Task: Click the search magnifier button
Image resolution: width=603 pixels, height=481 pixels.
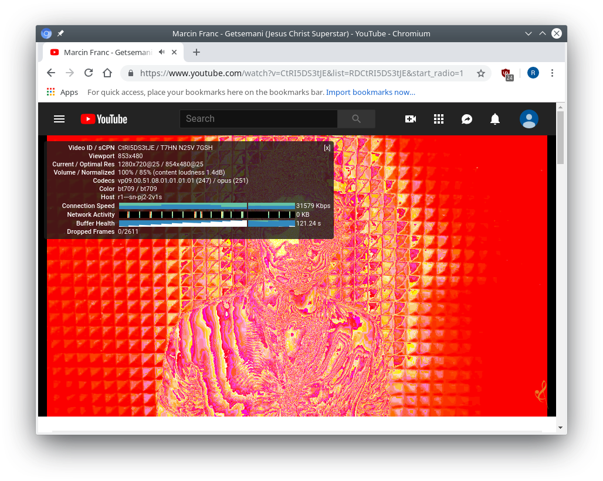Action: point(356,119)
